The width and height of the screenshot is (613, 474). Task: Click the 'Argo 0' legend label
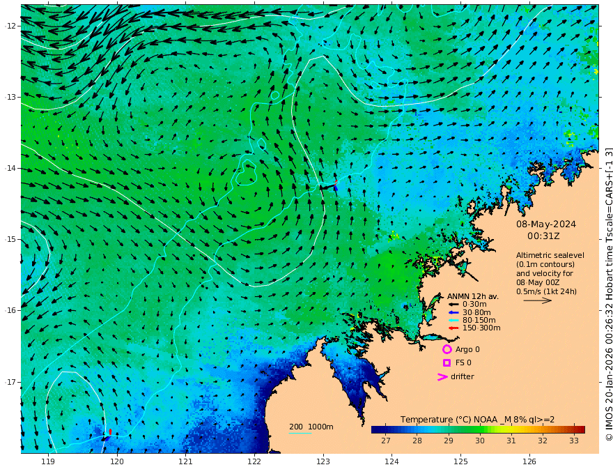click(467, 349)
